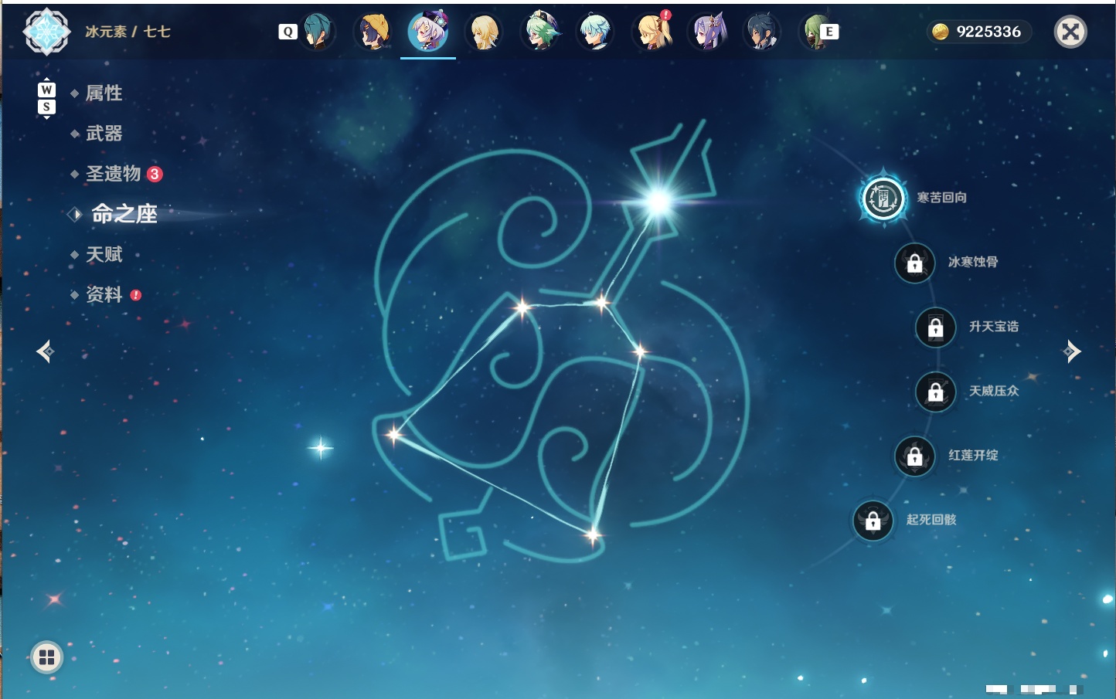Click the 升天宝诰 constellation label
This screenshot has height=699, width=1116.
tap(994, 327)
